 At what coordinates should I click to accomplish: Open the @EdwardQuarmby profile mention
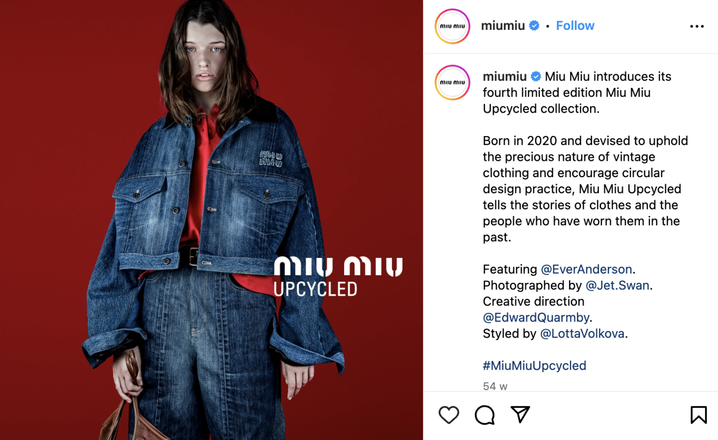(x=536, y=317)
